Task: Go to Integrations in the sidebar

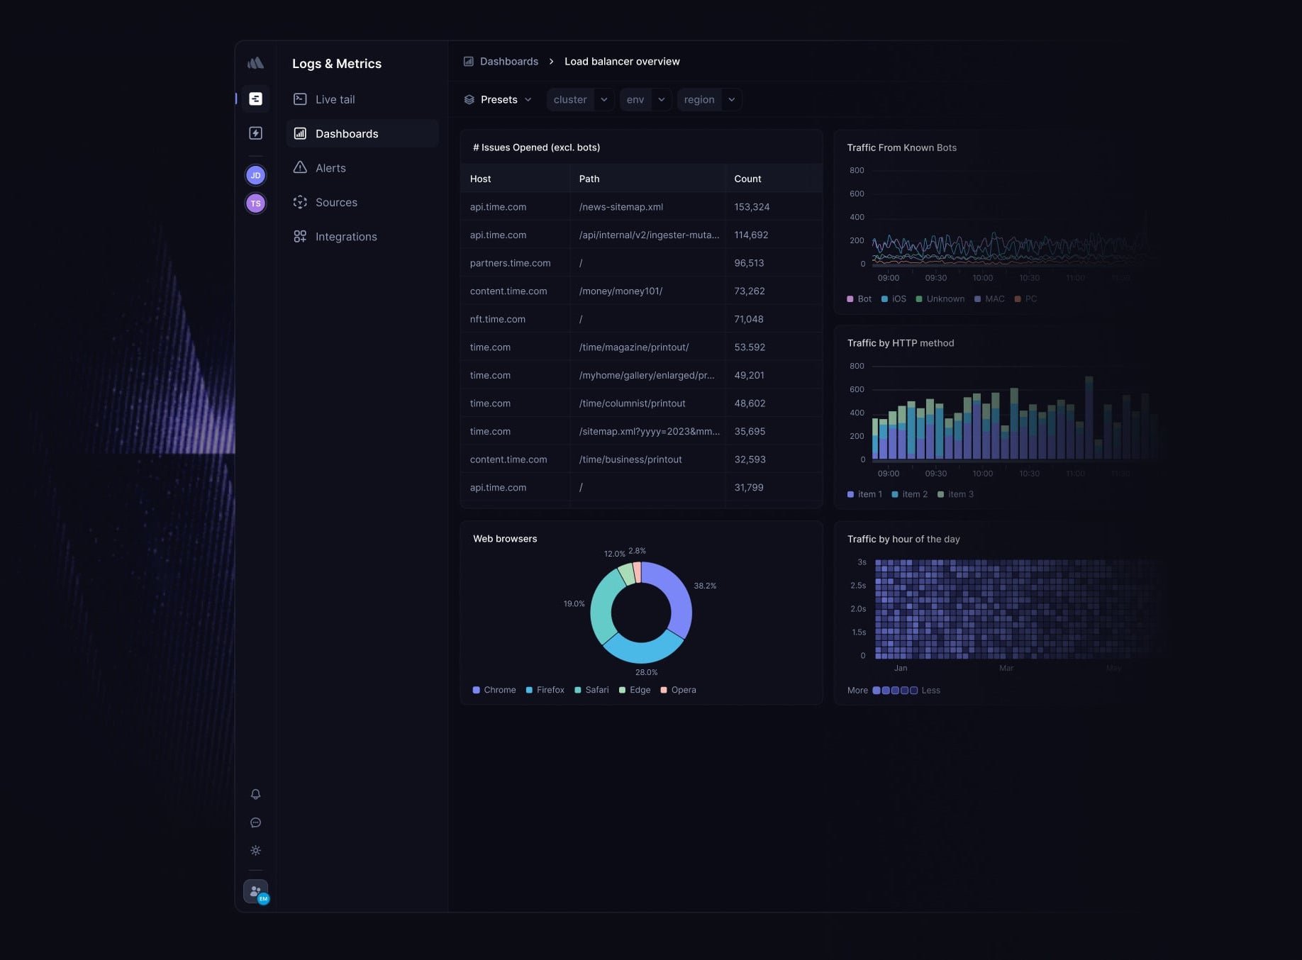Action: point(345,237)
